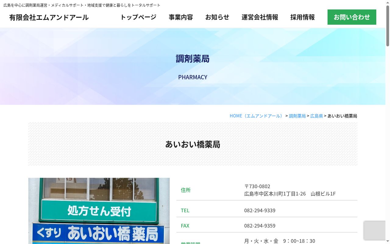Go to the 広島県 breadcrumb link
This screenshot has height=244, width=390.
317,116
